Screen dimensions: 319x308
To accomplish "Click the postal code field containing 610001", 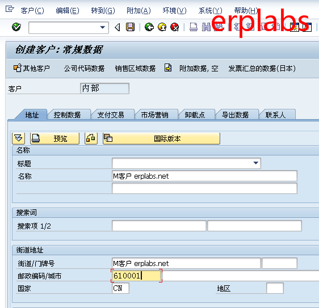I will [136, 276].
